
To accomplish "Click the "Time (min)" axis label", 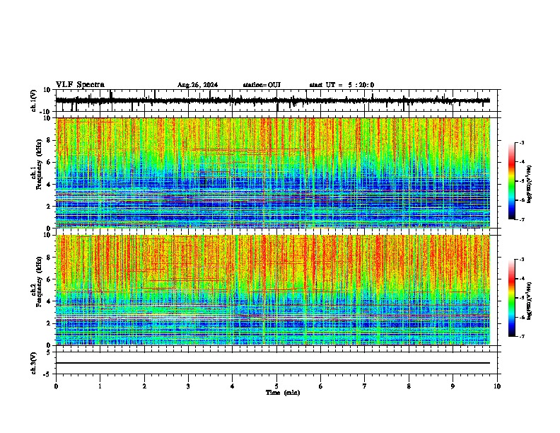I will [283, 393].
